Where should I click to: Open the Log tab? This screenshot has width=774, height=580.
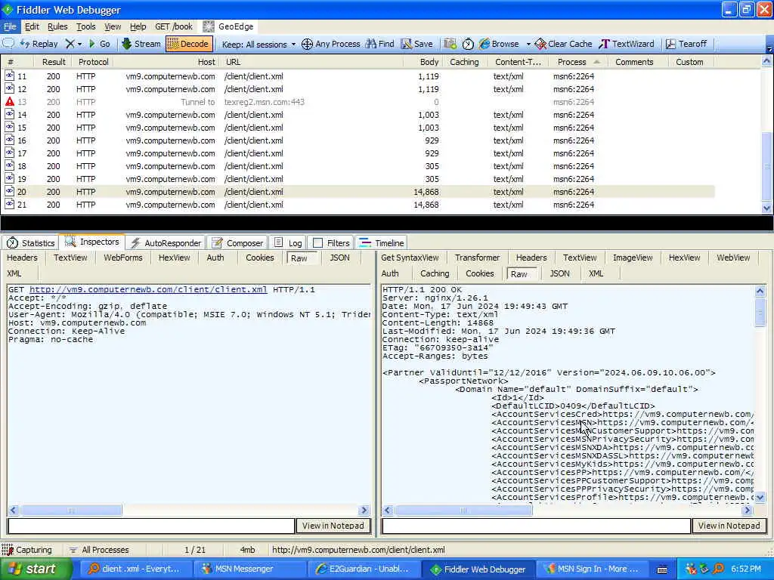288,242
